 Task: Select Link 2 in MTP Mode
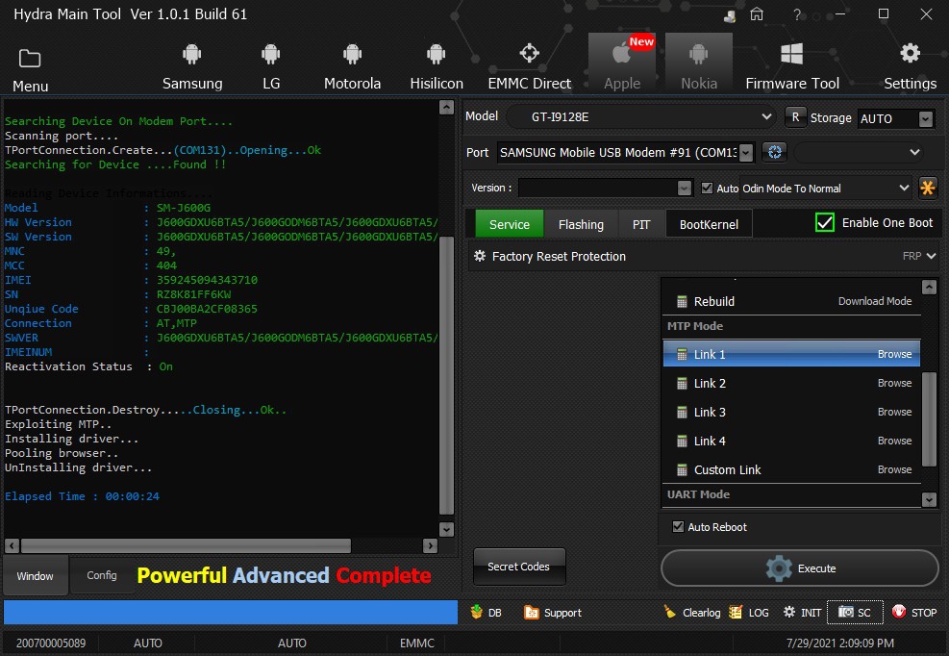[x=791, y=383]
